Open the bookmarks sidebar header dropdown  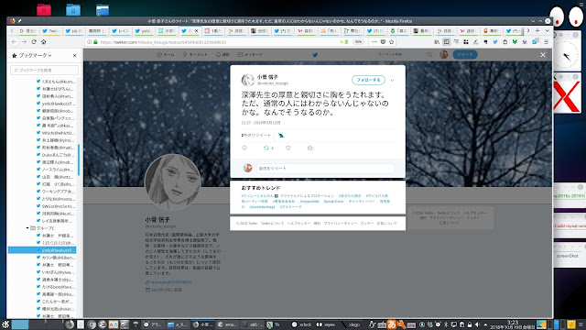pos(35,55)
